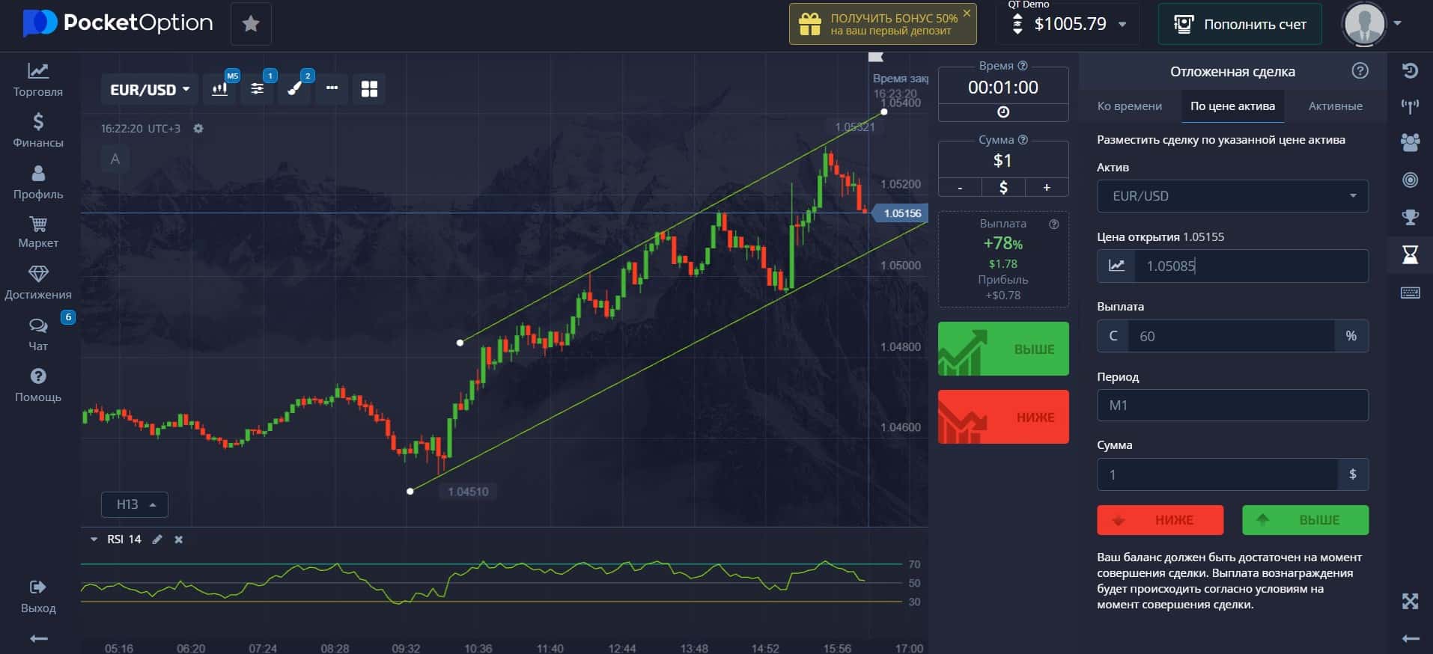
Task: Toggle the amount currency $ switch
Action: point(1003,187)
